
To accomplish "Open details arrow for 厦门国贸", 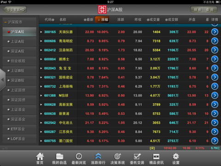I will pos(215,141).
